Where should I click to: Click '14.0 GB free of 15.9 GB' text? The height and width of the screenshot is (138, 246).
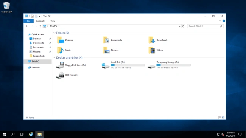point(167,68)
